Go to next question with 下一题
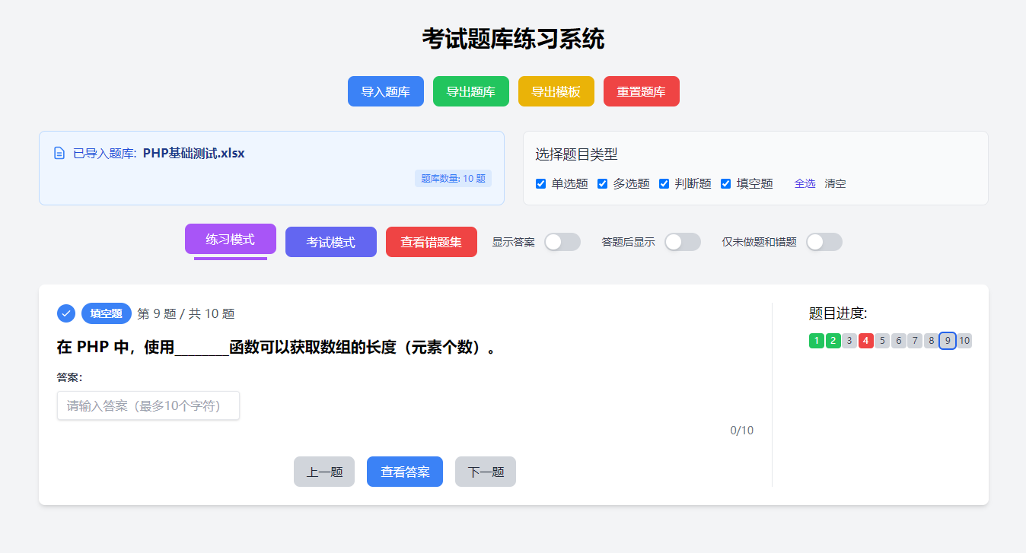The image size is (1026, 553). point(485,472)
